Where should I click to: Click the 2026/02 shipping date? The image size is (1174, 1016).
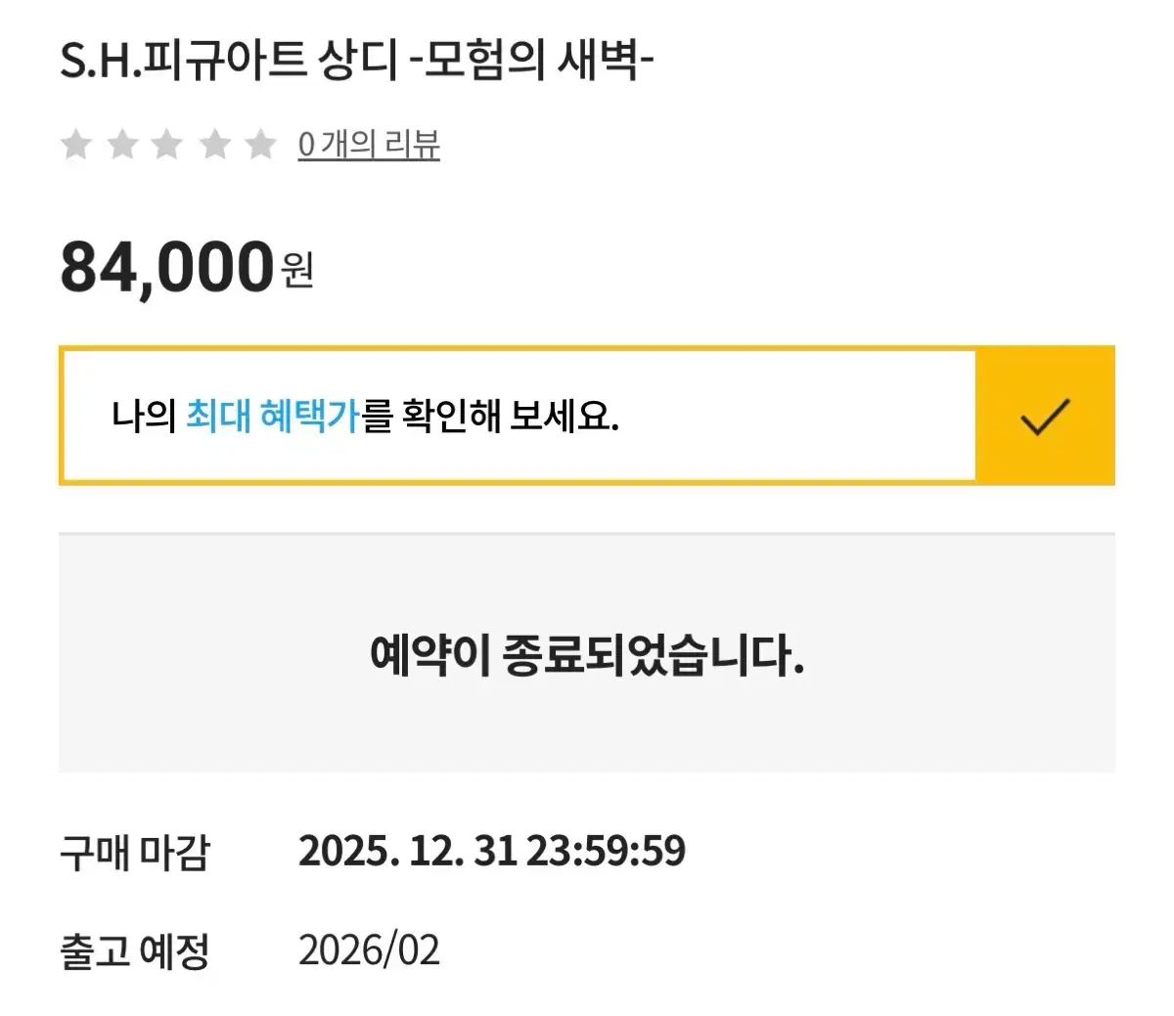point(369,950)
